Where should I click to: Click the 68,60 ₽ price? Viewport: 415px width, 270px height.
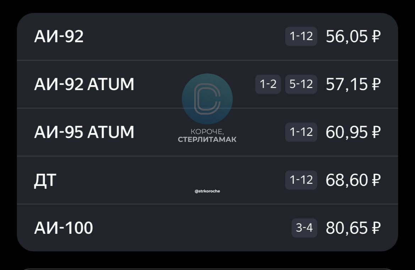click(353, 180)
